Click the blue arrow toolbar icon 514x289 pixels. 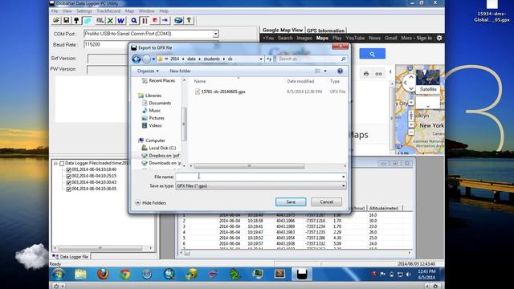pyautogui.click(x=165, y=21)
